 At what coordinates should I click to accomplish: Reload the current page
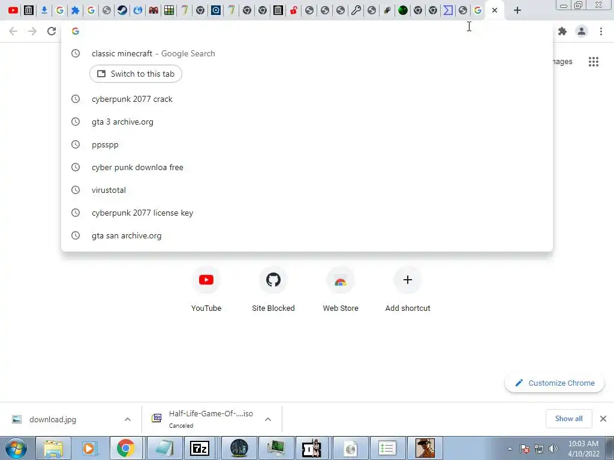pyautogui.click(x=52, y=31)
